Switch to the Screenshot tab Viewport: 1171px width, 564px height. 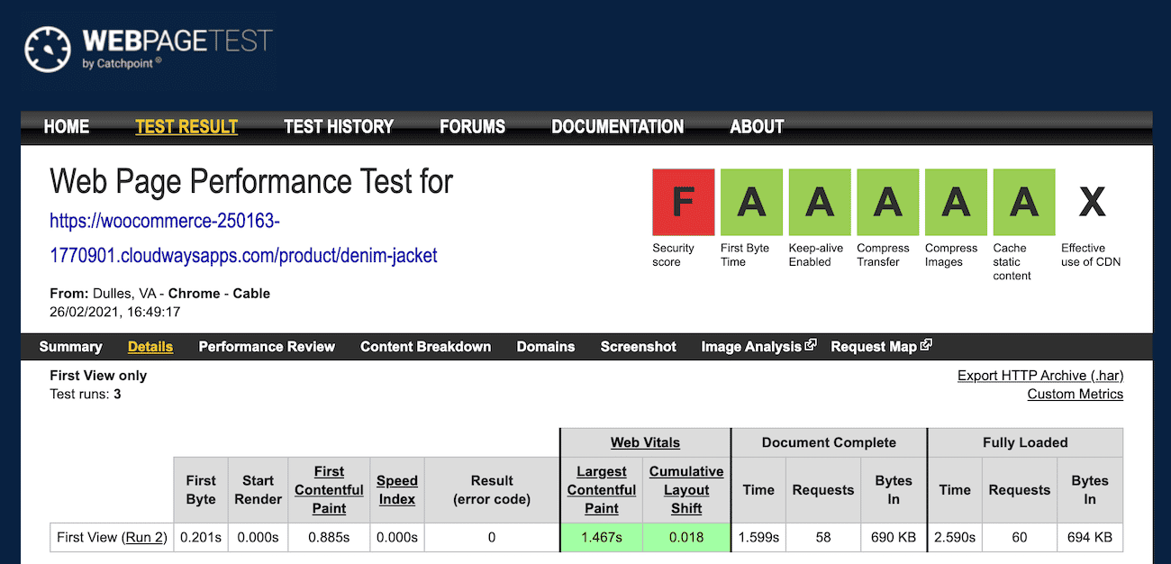click(x=639, y=347)
